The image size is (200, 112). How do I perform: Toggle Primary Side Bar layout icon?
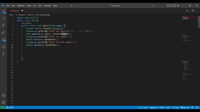tap(168, 6)
